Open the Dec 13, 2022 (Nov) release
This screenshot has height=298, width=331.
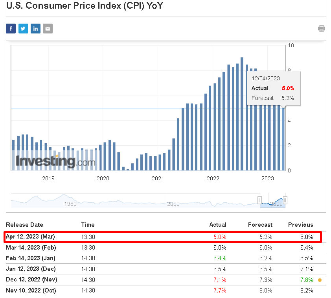tap(32, 279)
